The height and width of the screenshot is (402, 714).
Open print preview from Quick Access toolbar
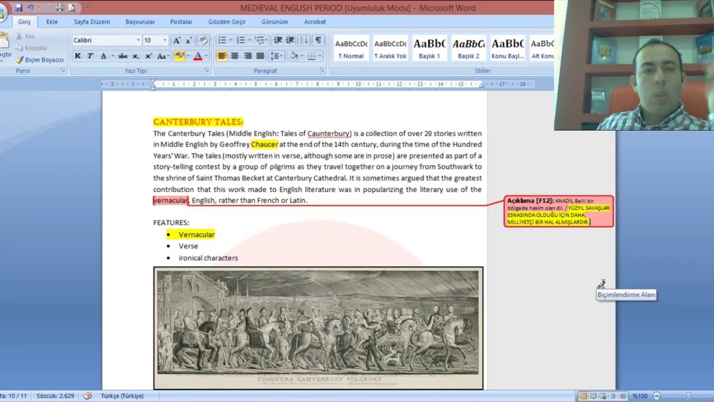(72, 8)
